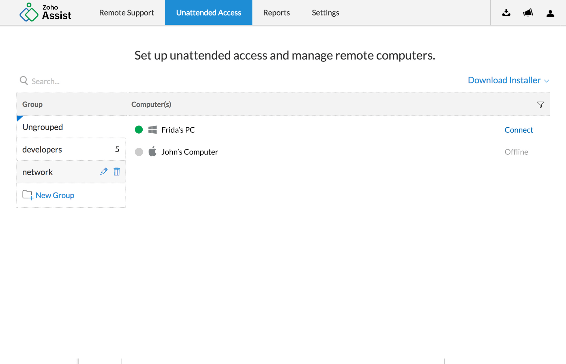Switch to the Remote Support tab
Image resolution: width=566 pixels, height=364 pixels.
[x=127, y=12]
